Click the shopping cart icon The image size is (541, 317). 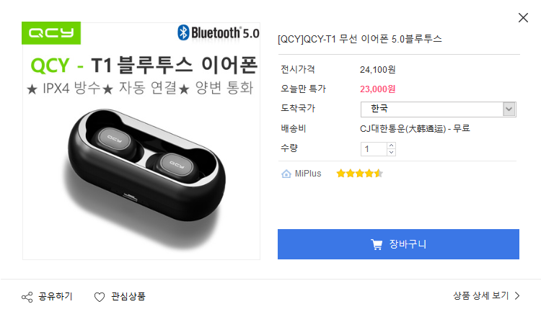pos(377,244)
